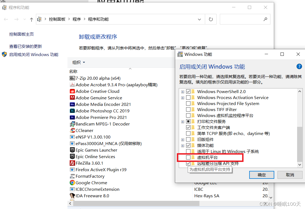This screenshot has width=305, height=209.
Task: Click the ICBCChromeExtension program icon
Action: [x=72, y=189]
